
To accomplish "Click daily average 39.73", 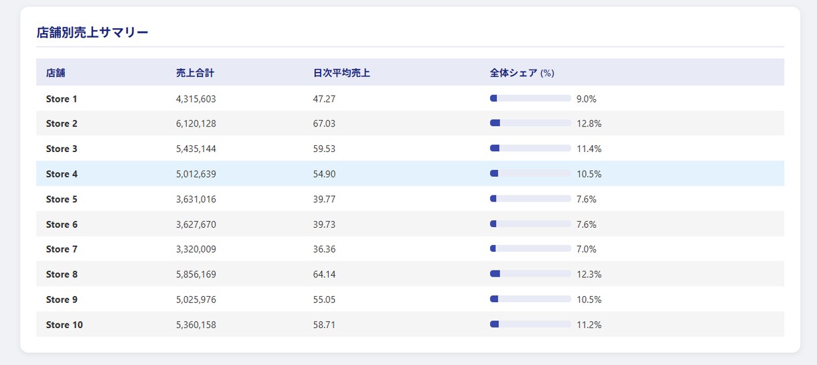I will tap(324, 224).
